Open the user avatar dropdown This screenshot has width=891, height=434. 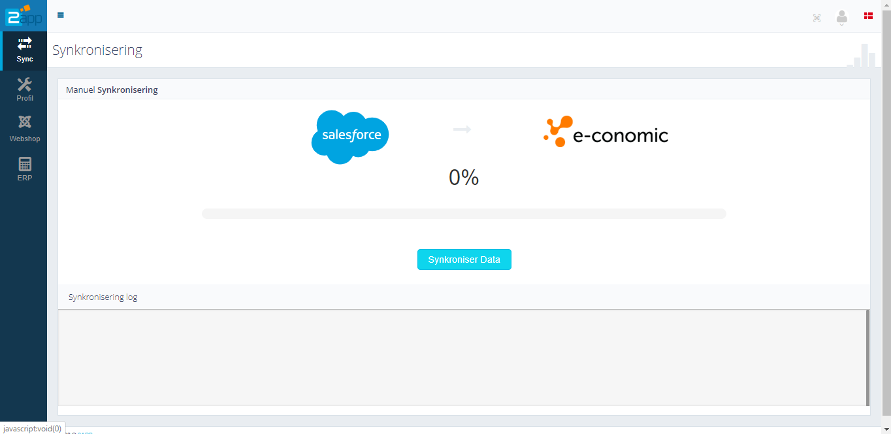pos(841,18)
